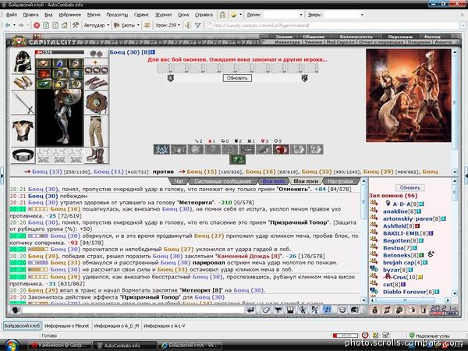
Task: Click the floppy save icon in chat bar
Action: click(x=290, y=310)
